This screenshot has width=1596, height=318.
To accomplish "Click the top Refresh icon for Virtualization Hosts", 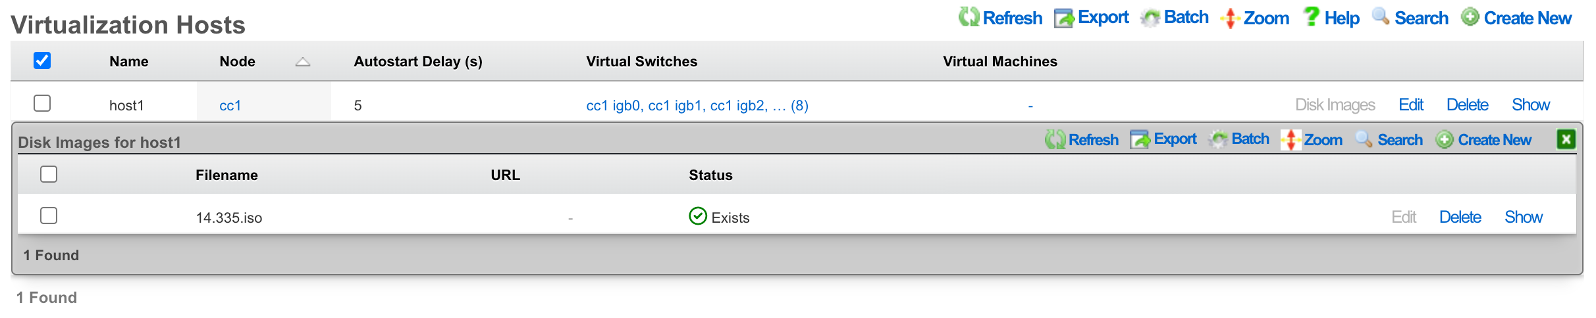I will click(x=969, y=17).
